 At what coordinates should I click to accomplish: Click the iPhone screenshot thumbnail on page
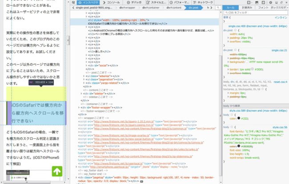tap(18, 175)
